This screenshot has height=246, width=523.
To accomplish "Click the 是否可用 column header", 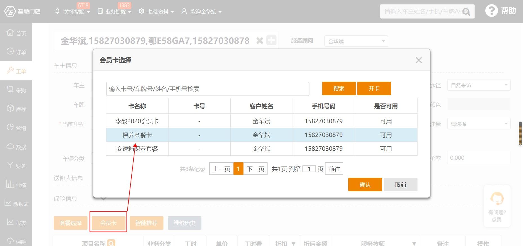I will pos(386,106).
